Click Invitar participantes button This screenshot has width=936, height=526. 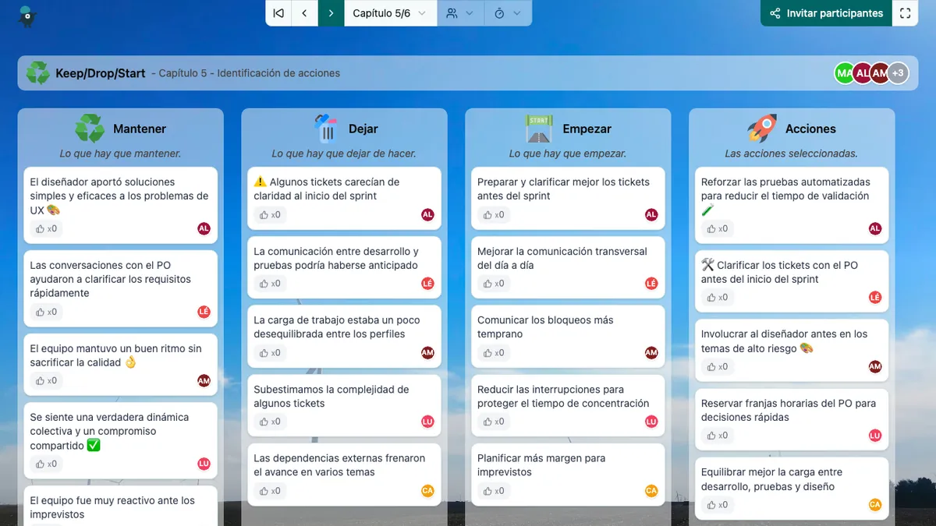826,13
